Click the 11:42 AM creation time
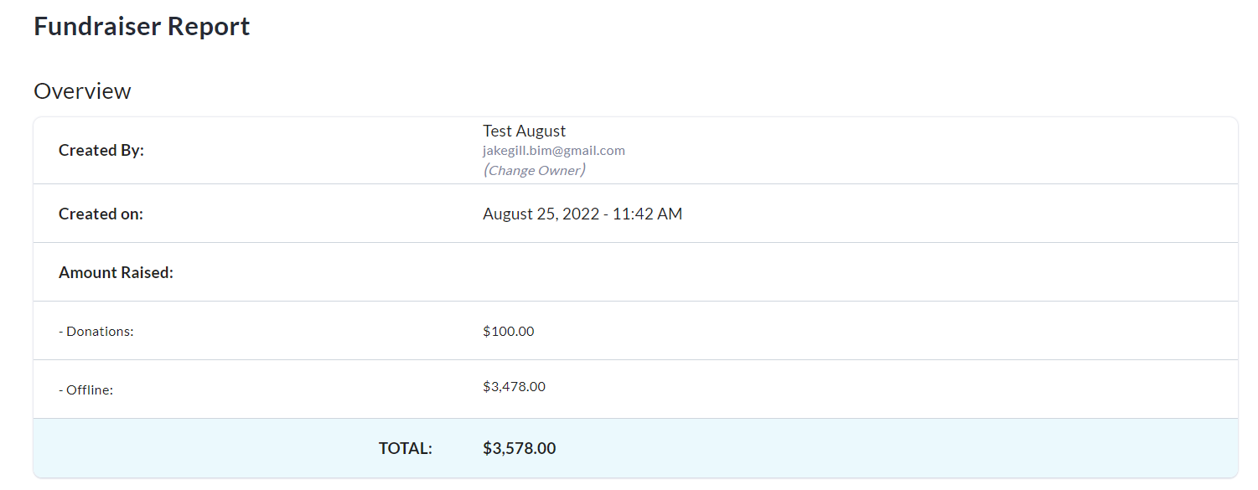 click(x=647, y=214)
